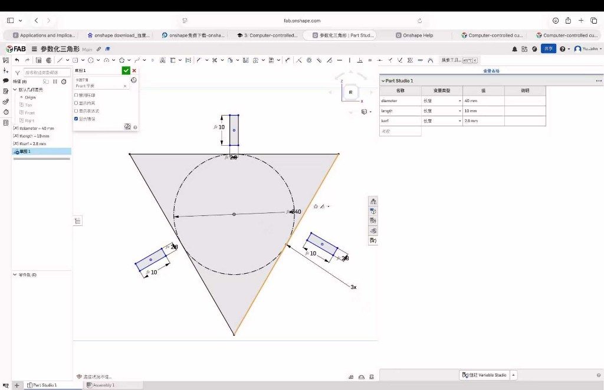Open the Variable Studio button dropdown arrow
The height and width of the screenshot is (390, 604).
(513, 375)
